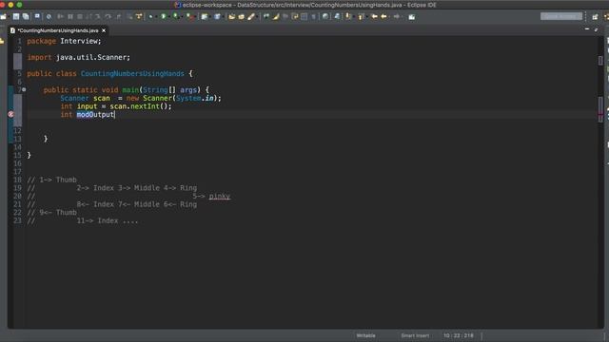Click the cursor position 10 : 23 : 218
The width and height of the screenshot is (609, 342).
click(x=459, y=335)
